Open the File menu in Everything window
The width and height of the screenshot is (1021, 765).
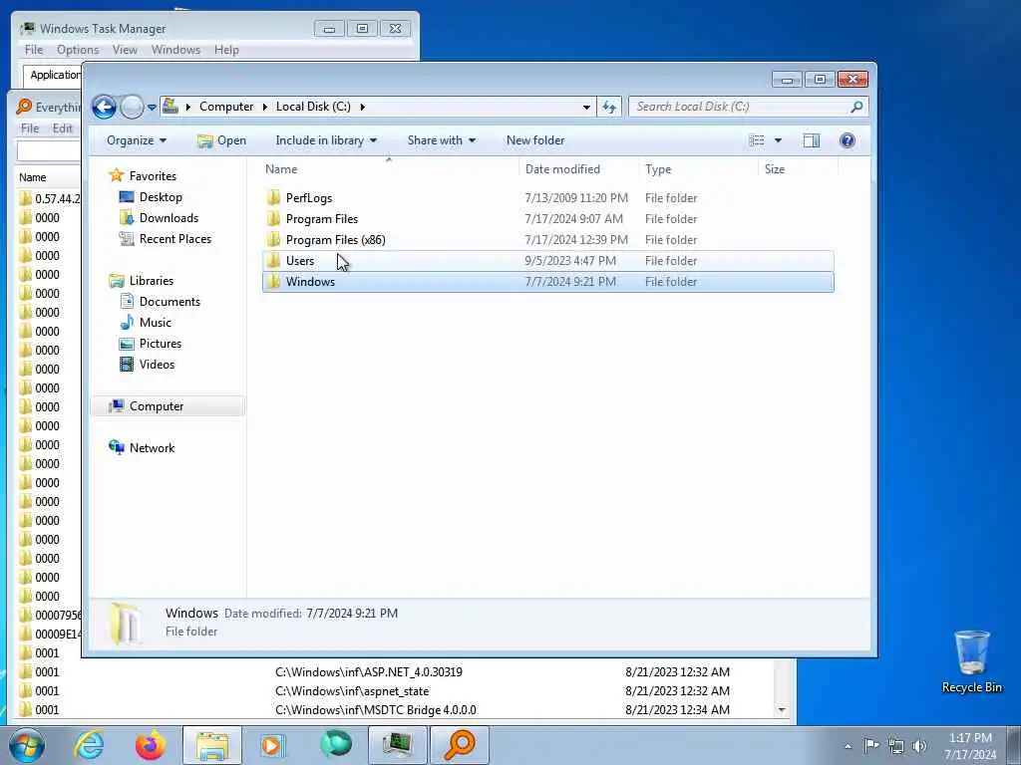(x=30, y=128)
